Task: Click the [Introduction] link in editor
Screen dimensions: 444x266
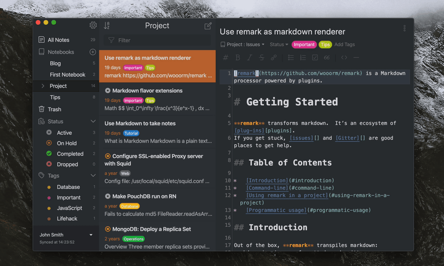Action: click(x=267, y=180)
